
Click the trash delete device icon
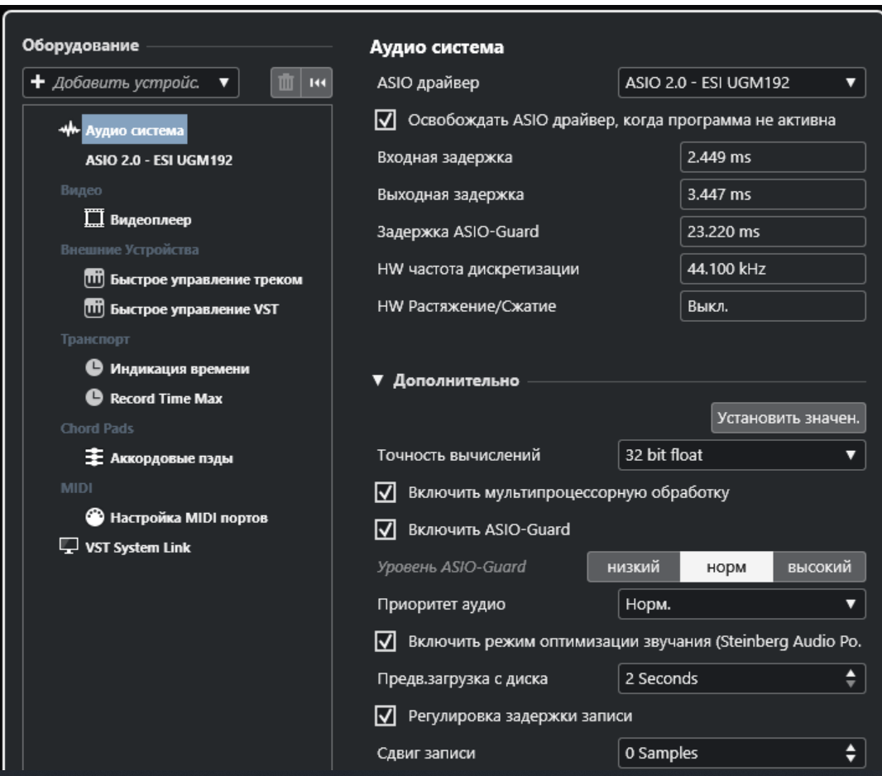pos(285,83)
